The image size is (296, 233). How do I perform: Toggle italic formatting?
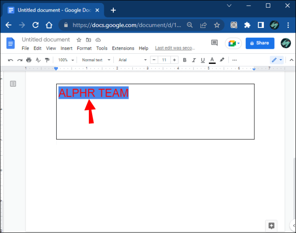click(193, 60)
